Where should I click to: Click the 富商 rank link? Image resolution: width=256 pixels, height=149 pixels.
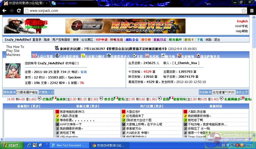(x=83, y=72)
